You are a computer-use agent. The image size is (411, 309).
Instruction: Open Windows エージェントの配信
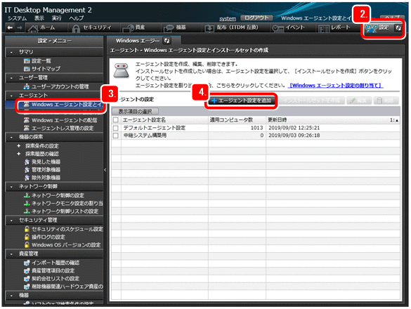pos(64,120)
